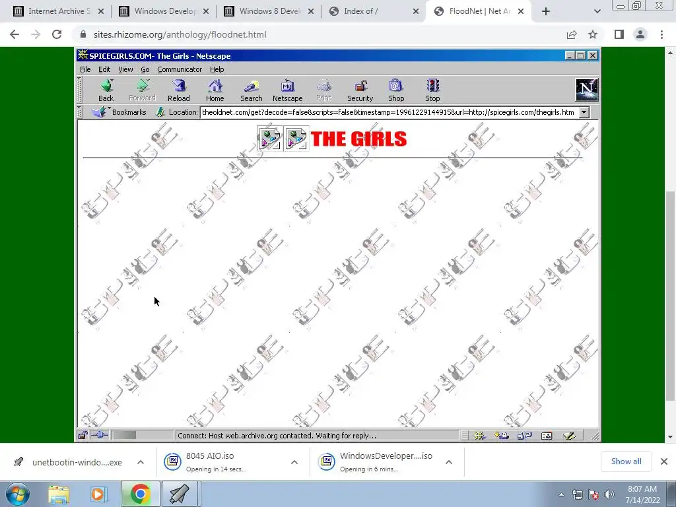Screen dimensions: 676x507
Task: Click Netscape Location URL text field
Action: click(389, 112)
